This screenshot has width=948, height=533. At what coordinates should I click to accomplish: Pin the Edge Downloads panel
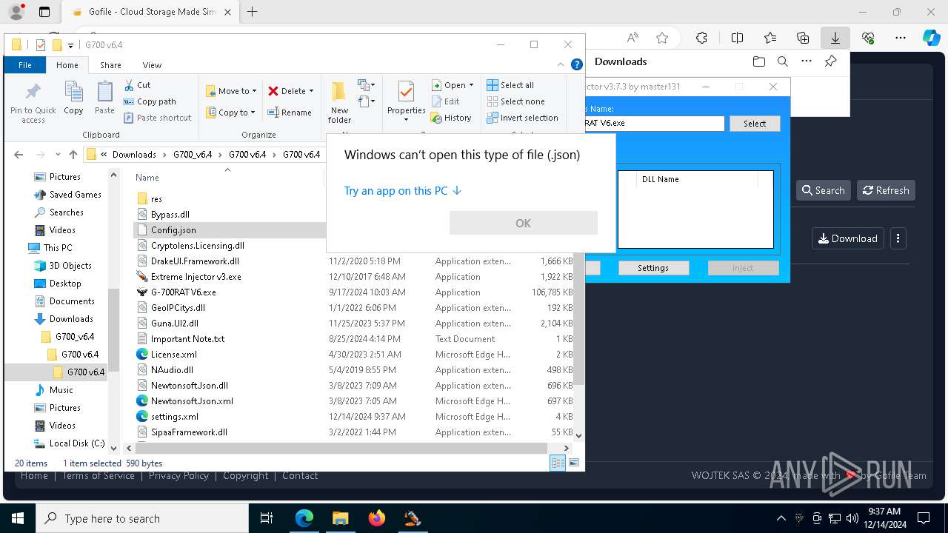(831, 61)
